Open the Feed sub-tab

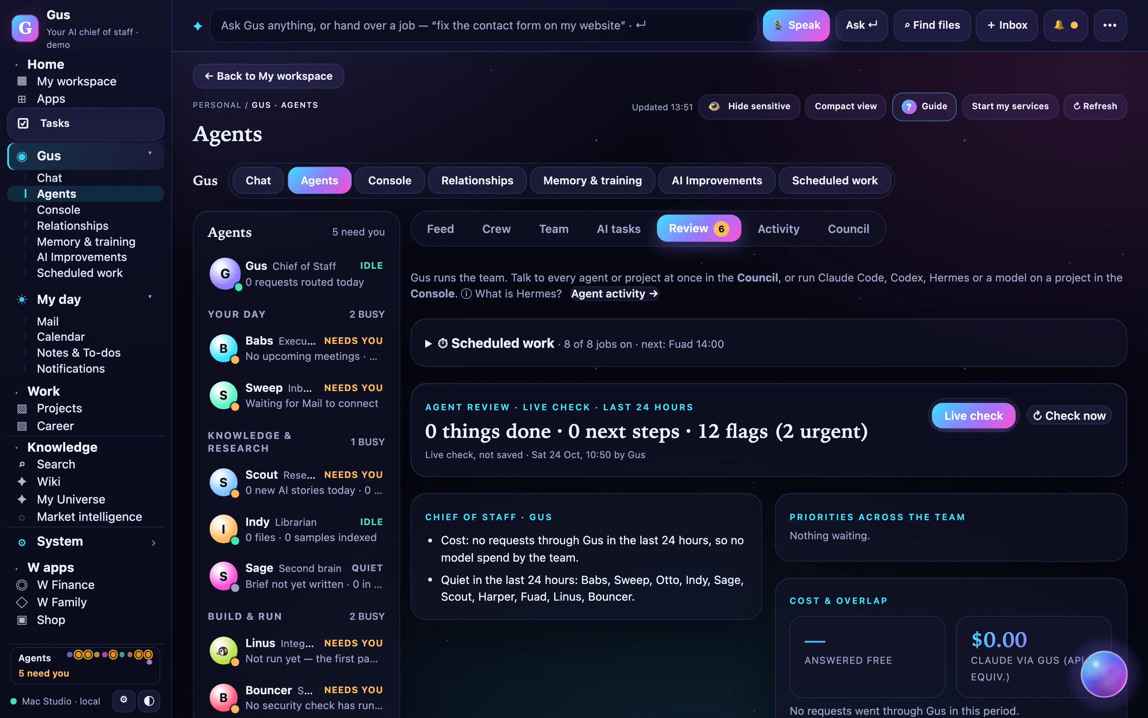tap(440, 229)
